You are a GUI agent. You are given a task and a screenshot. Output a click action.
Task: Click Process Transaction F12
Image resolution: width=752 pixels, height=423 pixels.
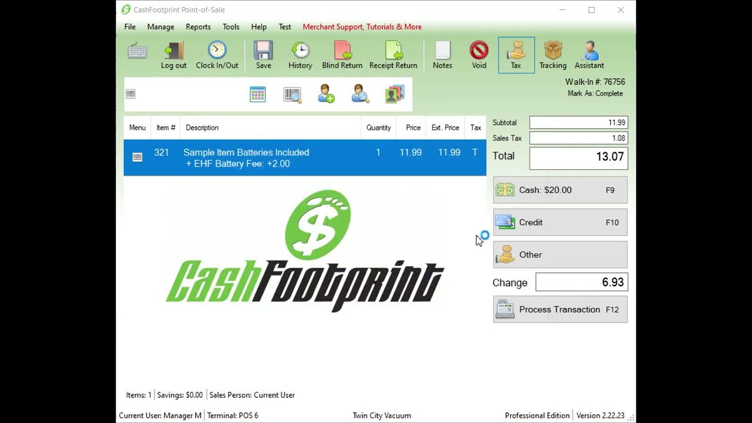(560, 310)
